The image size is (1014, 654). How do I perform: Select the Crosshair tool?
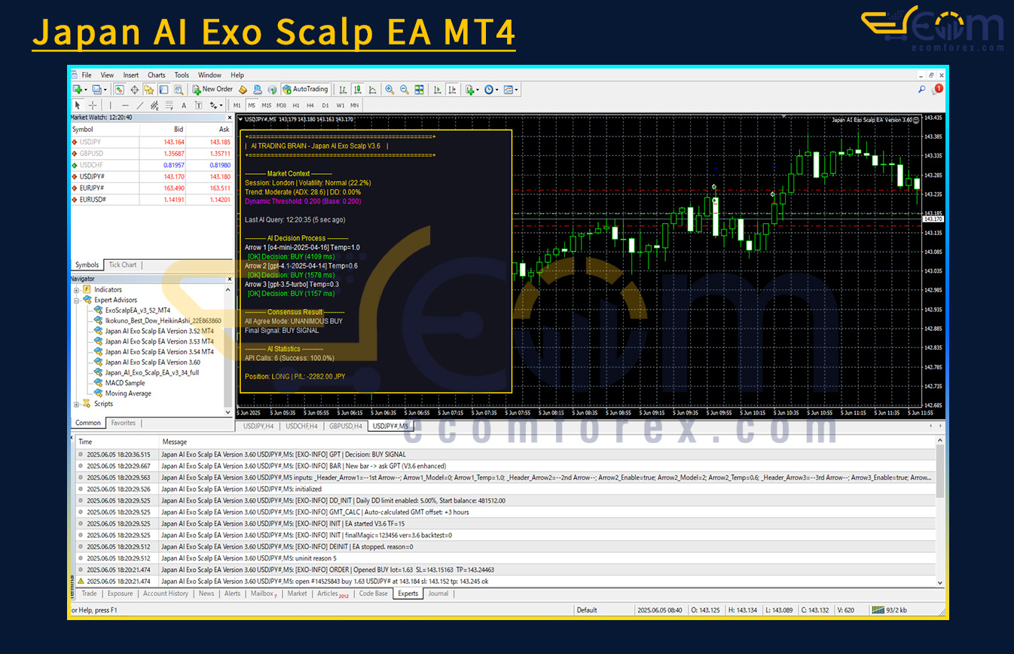click(92, 105)
